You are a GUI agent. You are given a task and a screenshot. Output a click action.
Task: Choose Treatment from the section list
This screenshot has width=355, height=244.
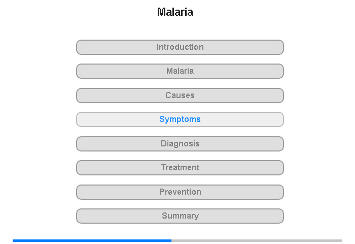180,168
